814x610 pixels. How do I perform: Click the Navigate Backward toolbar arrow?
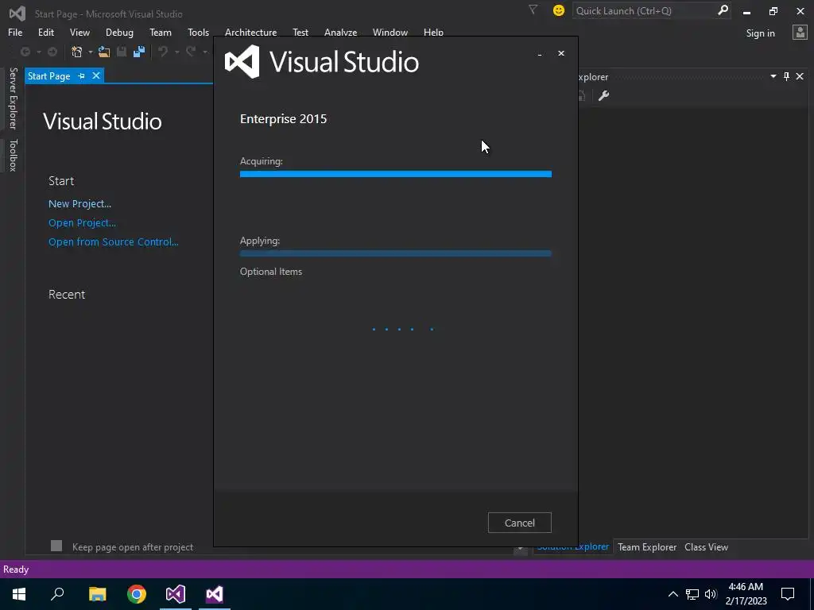[x=25, y=52]
